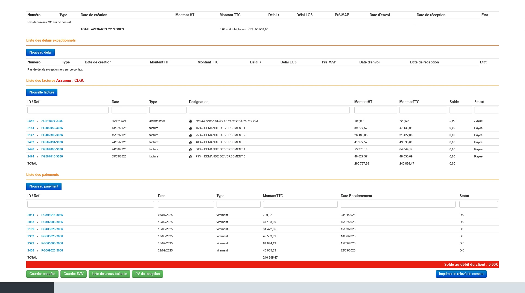Focus the invoice Designation filter field
The image size is (525, 293).
pos(269,110)
